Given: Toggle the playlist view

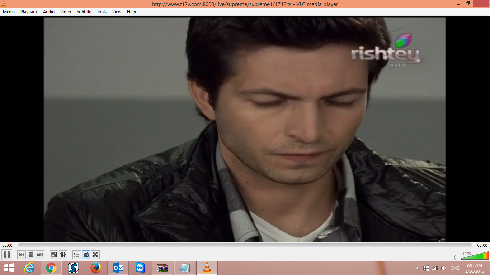Looking at the screenshot, I should coord(76,254).
